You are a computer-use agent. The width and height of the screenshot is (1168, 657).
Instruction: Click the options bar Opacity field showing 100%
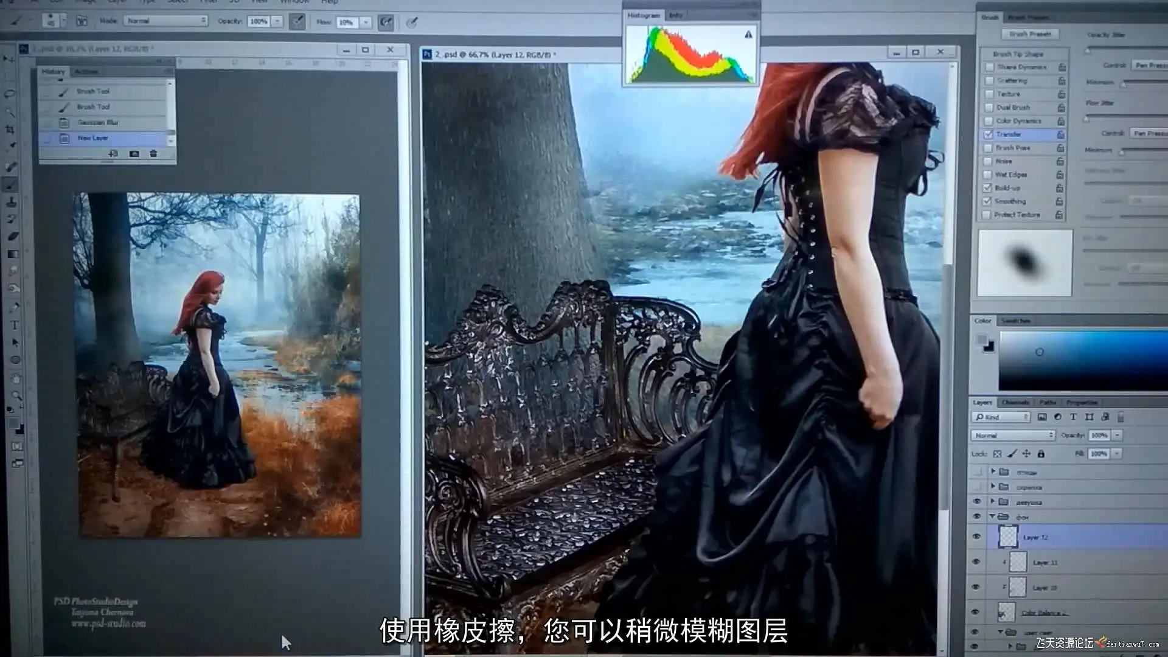point(259,21)
